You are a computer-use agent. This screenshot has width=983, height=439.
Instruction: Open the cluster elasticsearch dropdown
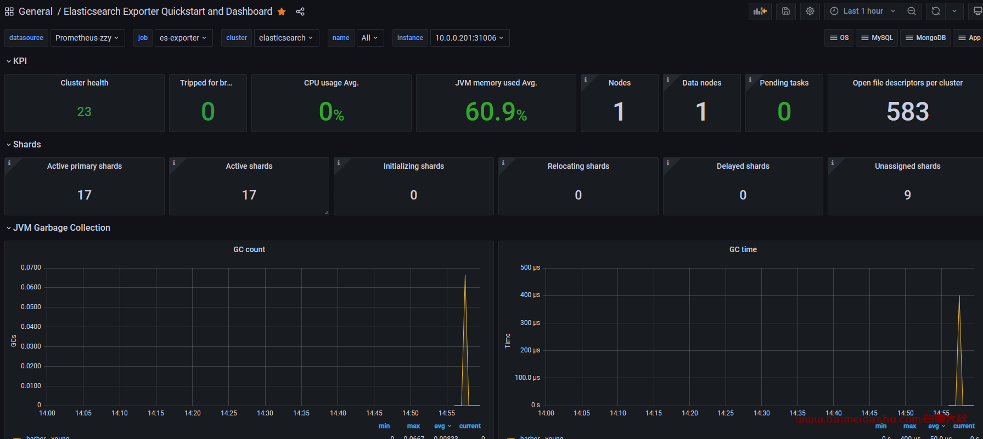286,38
